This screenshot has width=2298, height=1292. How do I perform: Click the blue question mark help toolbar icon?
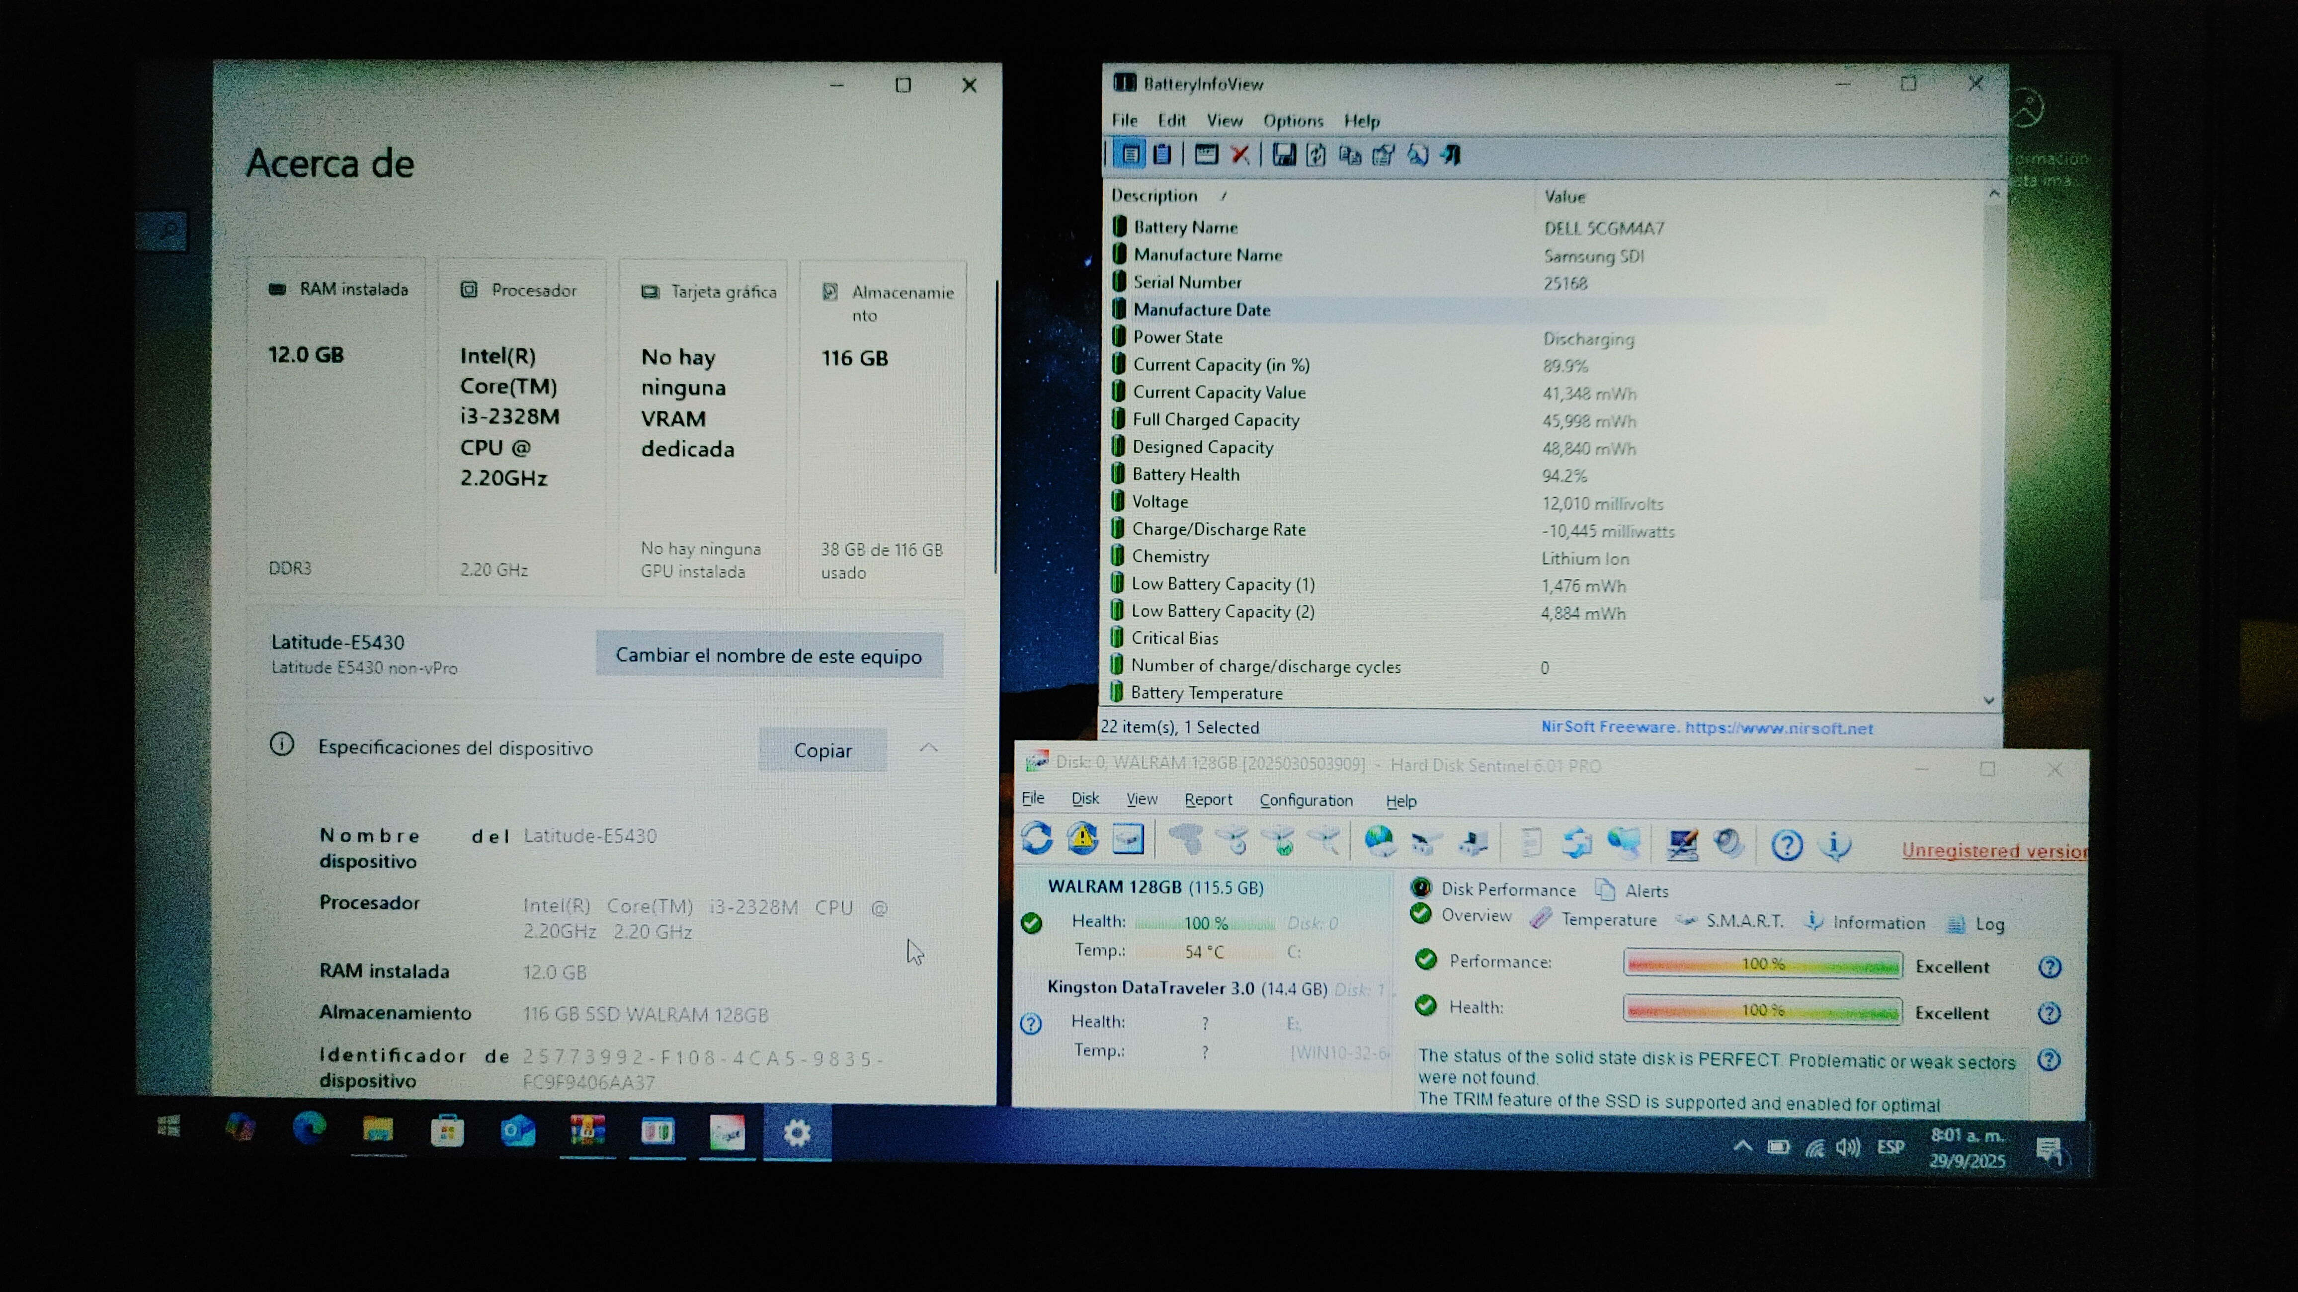pyautogui.click(x=1787, y=844)
